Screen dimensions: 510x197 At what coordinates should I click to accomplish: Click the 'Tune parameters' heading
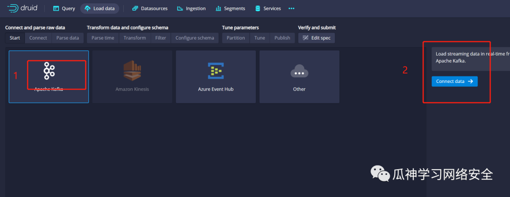(240, 28)
